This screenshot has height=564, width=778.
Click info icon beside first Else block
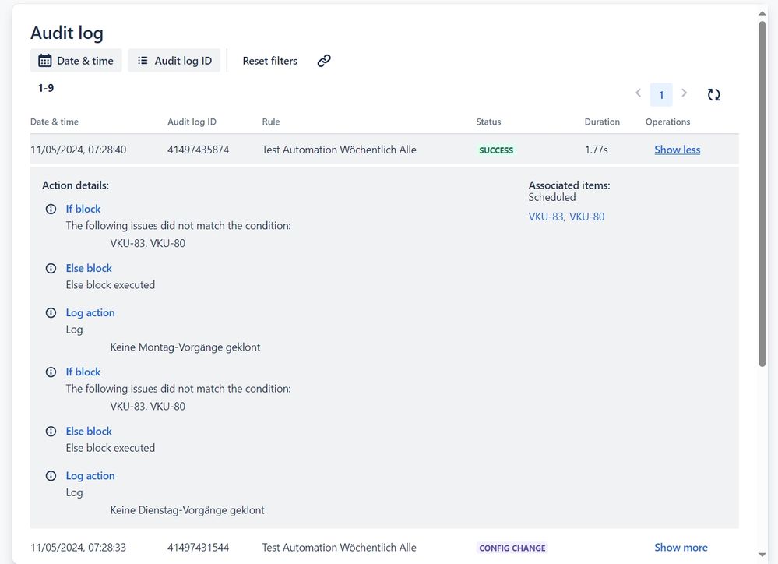(51, 268)
